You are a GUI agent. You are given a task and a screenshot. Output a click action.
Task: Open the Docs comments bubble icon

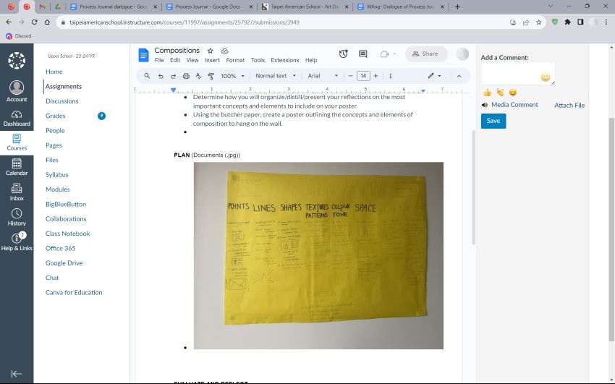click(x=363, y=54)
